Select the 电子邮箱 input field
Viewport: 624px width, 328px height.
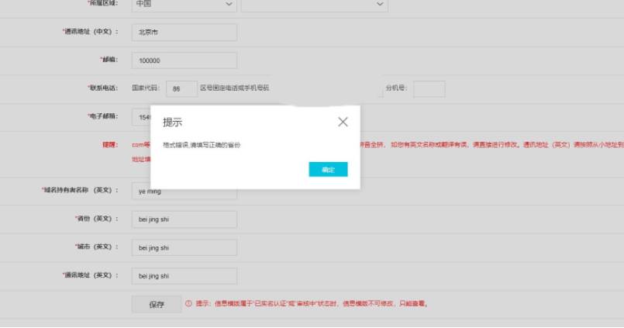pyautogui.click(x=141, y=117)
